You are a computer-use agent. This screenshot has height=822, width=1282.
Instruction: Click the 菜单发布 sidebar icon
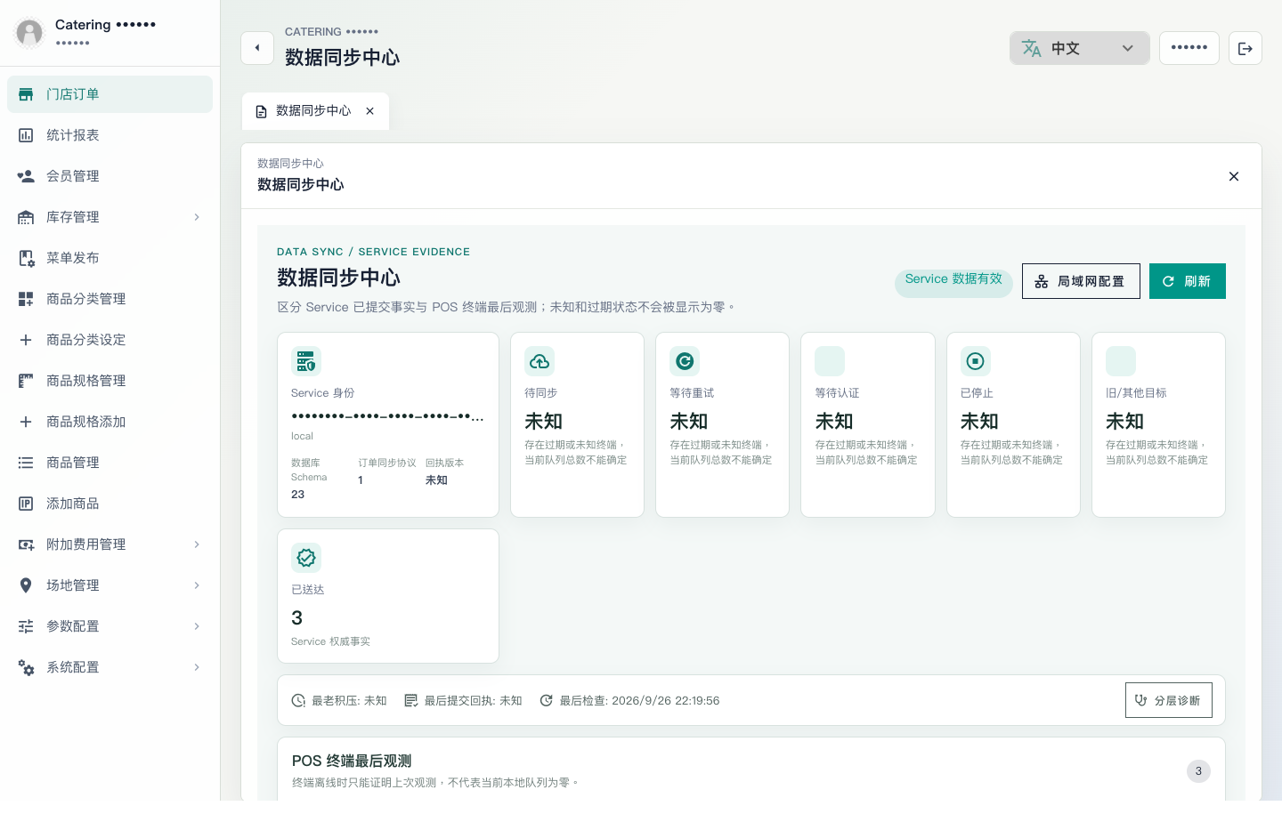pyautogui.click(x=26, y=258)
